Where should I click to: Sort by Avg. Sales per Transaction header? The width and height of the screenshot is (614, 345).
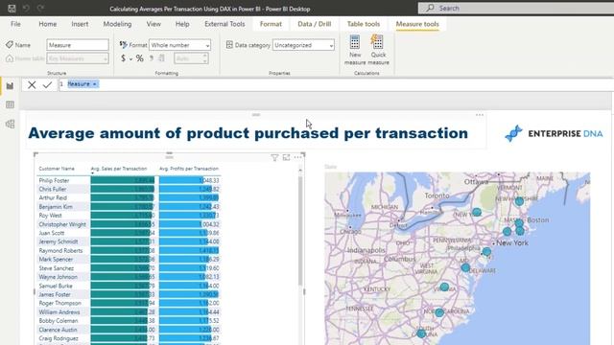[119, 169]
